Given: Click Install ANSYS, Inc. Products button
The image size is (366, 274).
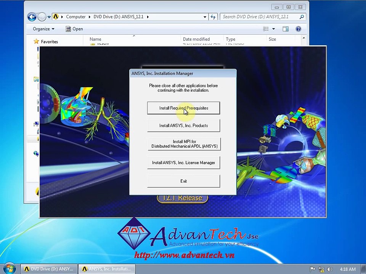Looking at the screenshot, I should tap(183, 126).
